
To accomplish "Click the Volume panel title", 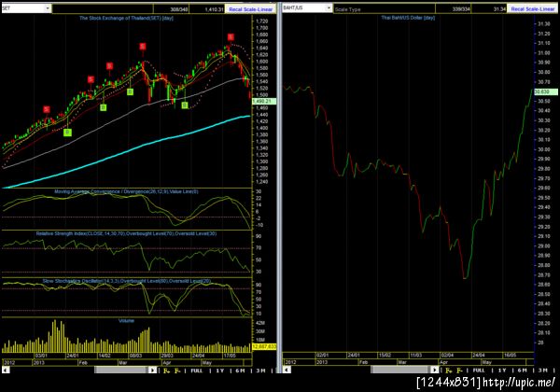I will tap(126, 321).
